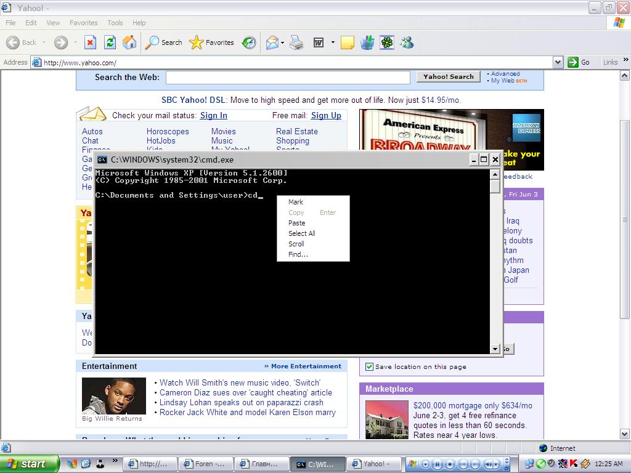Go to the Home page icon
Screen dimensions: 631x473
click(129, 42)
